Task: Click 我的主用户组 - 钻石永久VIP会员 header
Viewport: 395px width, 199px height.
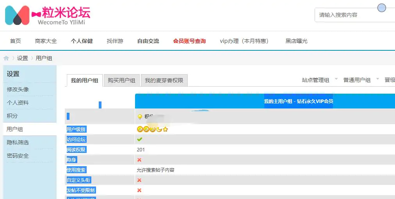Action: click(x=299, y=101)
